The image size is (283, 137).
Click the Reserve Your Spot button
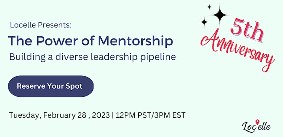point(51,86)
